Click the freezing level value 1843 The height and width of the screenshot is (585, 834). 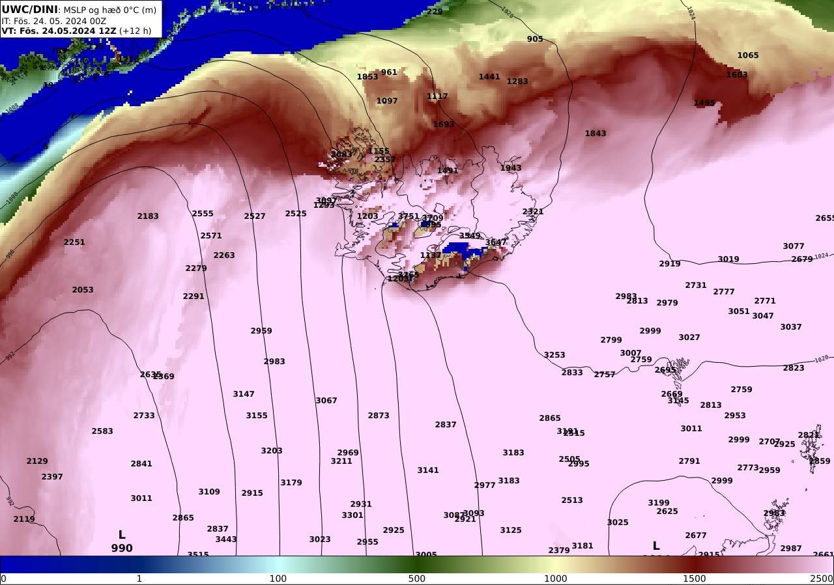click(596, 134)
